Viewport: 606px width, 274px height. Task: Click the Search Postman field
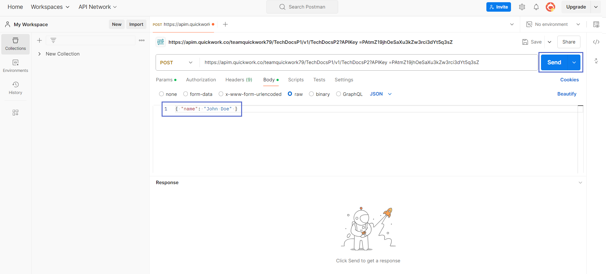point(302,7)
